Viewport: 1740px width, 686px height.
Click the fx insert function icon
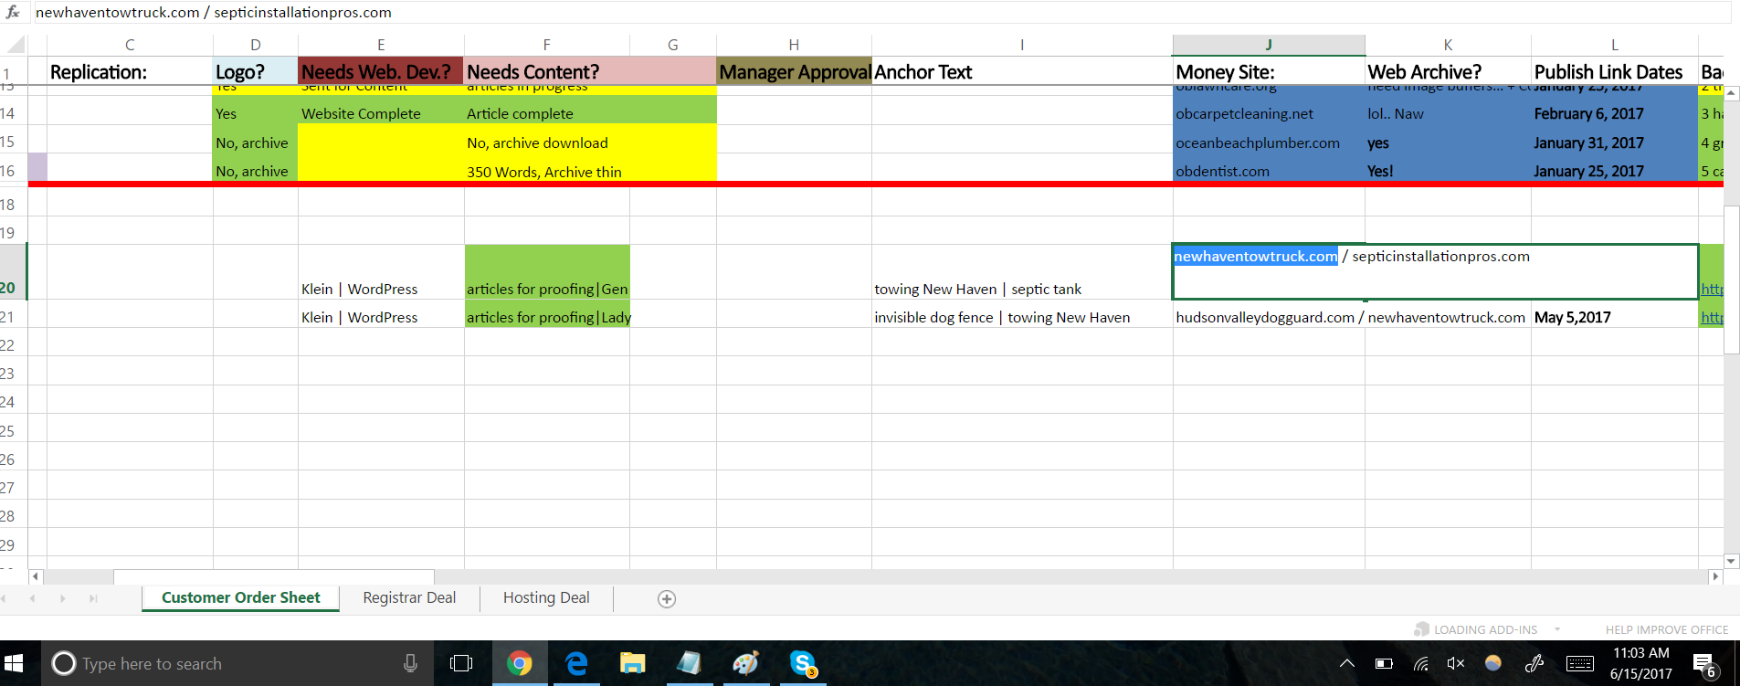coord(13,12)
